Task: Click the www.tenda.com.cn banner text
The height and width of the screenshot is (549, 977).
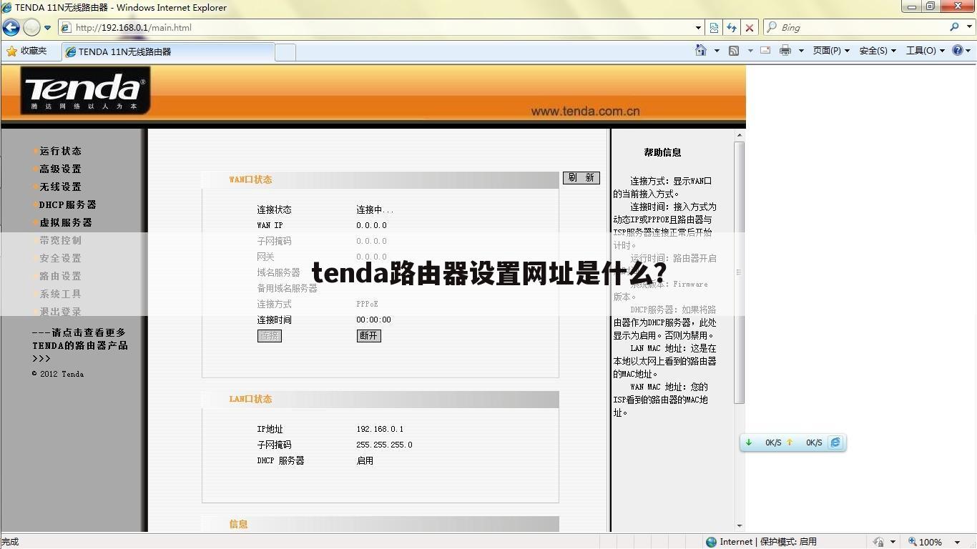Action: (585, 112)
